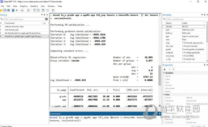The width and height of the screenshot is (208, 127).
Task: Select the c_city variable row
Action: (x=183, y=59)
